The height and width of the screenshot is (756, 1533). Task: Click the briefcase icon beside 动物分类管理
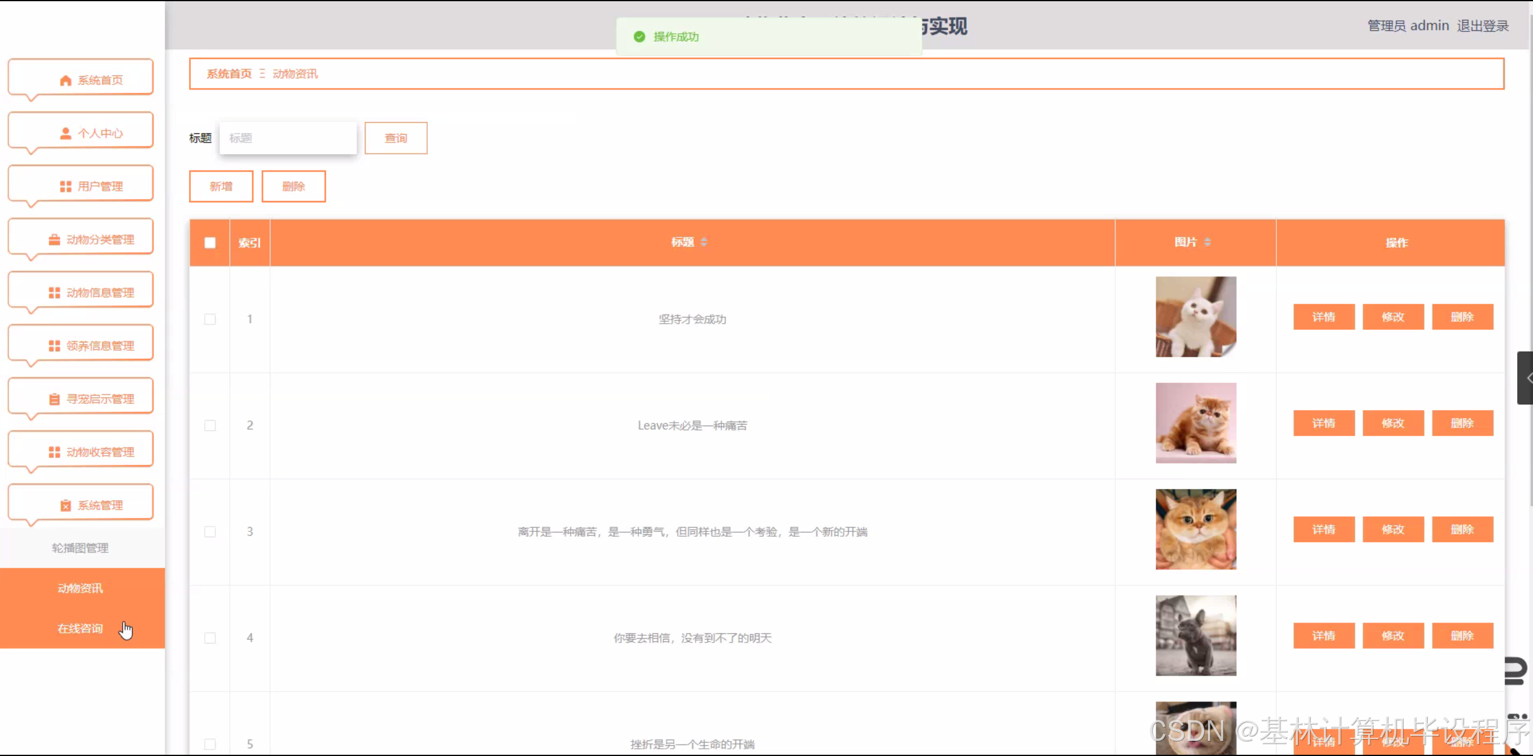pos(54,240)
